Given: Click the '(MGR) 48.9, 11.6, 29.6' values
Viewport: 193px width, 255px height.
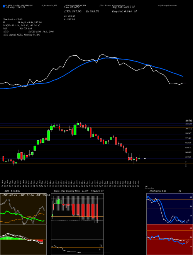Looking at the screenshot, I should click(x=41, y=32).
